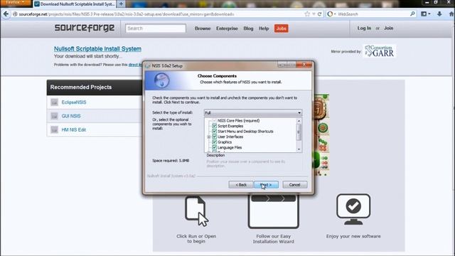Click the direct link for download problems
Viewport: 455px width, 256px height.
pyautogui.click(x=135, y=65)
